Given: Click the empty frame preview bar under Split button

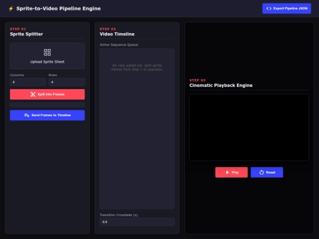Looking at the screenshot, I should (47, 105).
